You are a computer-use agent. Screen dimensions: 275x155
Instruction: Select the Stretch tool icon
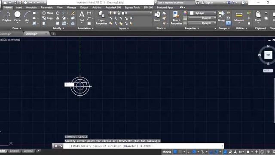tap(44, 23)
